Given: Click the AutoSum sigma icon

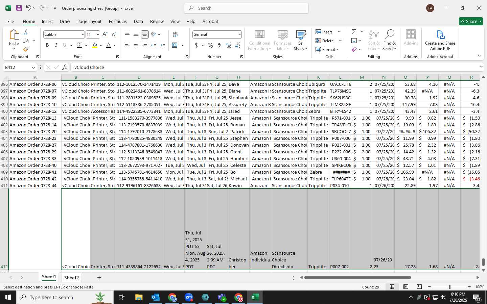Looking at the screenshot, I should point(354,32).
